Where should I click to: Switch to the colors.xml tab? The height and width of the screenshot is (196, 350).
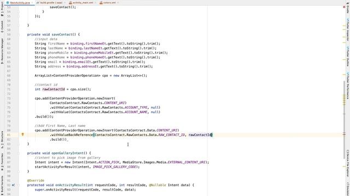109,3
